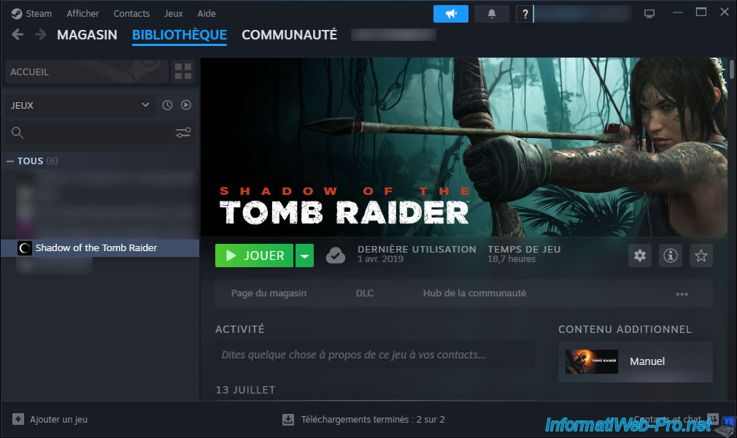
Task: Click the Steam logo icon
Action: pyautogui.click(x=17, y=14)
